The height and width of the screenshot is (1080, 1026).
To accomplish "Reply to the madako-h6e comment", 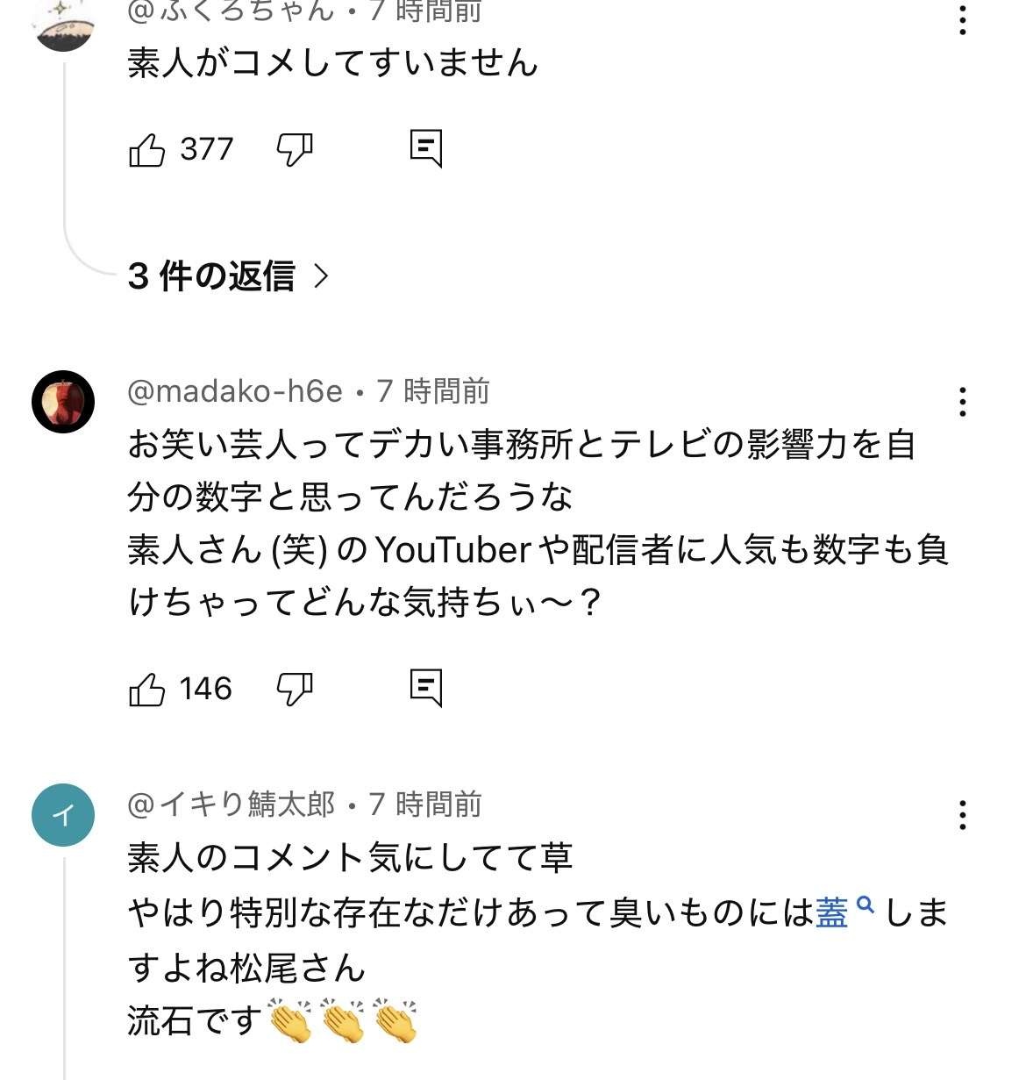I will click(x=426, y=688).
